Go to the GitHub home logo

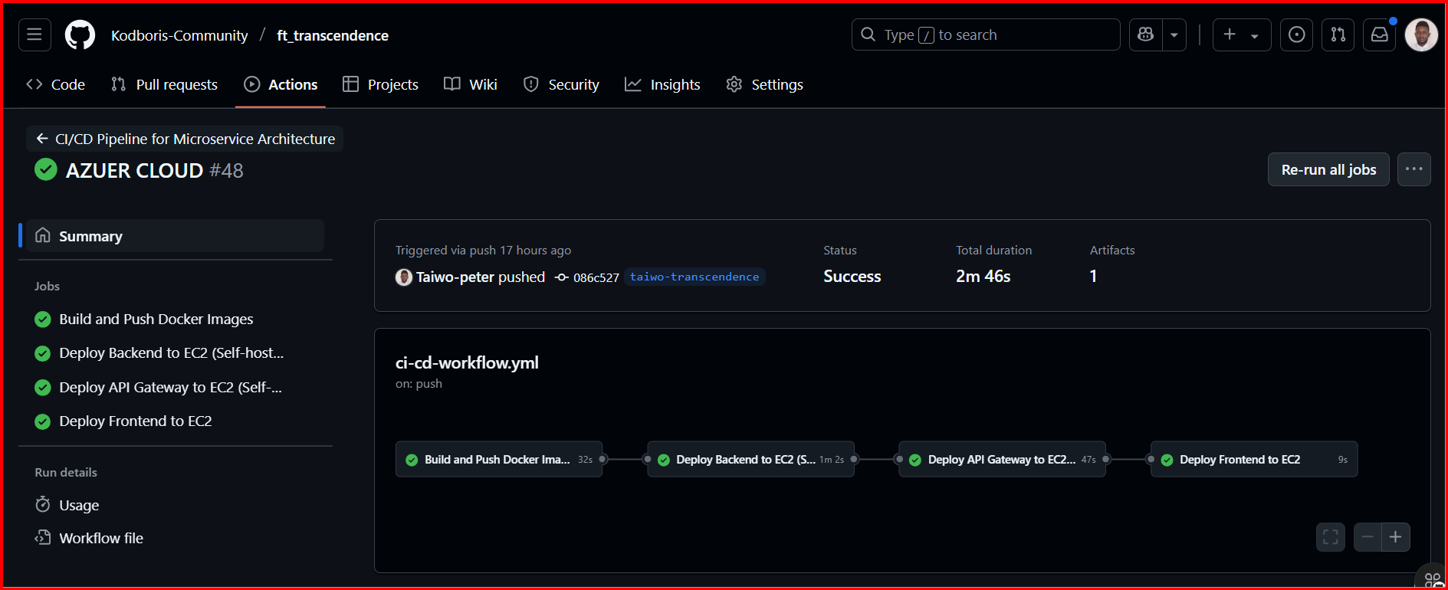[x=80, y=34]
